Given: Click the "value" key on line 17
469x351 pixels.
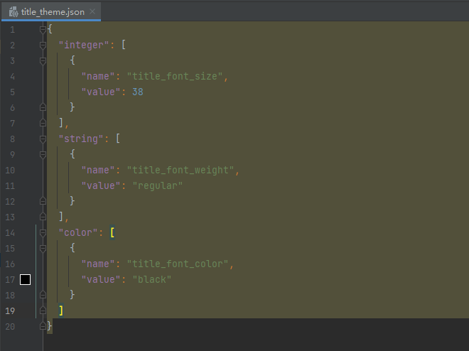Looking at the screenshot, I should (x=101, y=279).
